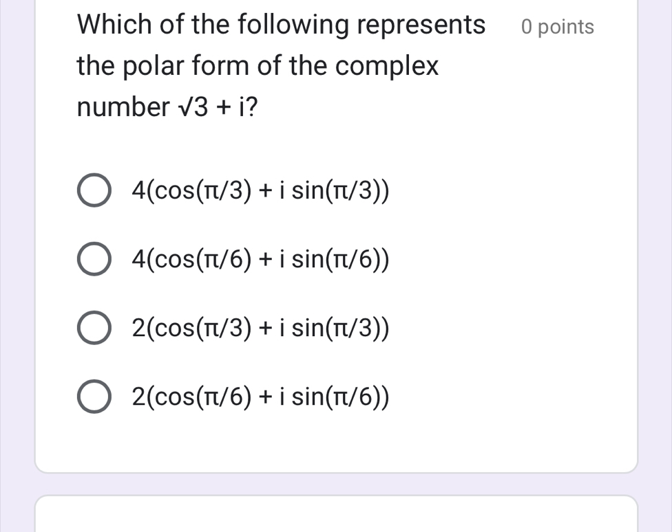Click the next question card at the bottom
The image size is (672, 532).
(336, 514)
